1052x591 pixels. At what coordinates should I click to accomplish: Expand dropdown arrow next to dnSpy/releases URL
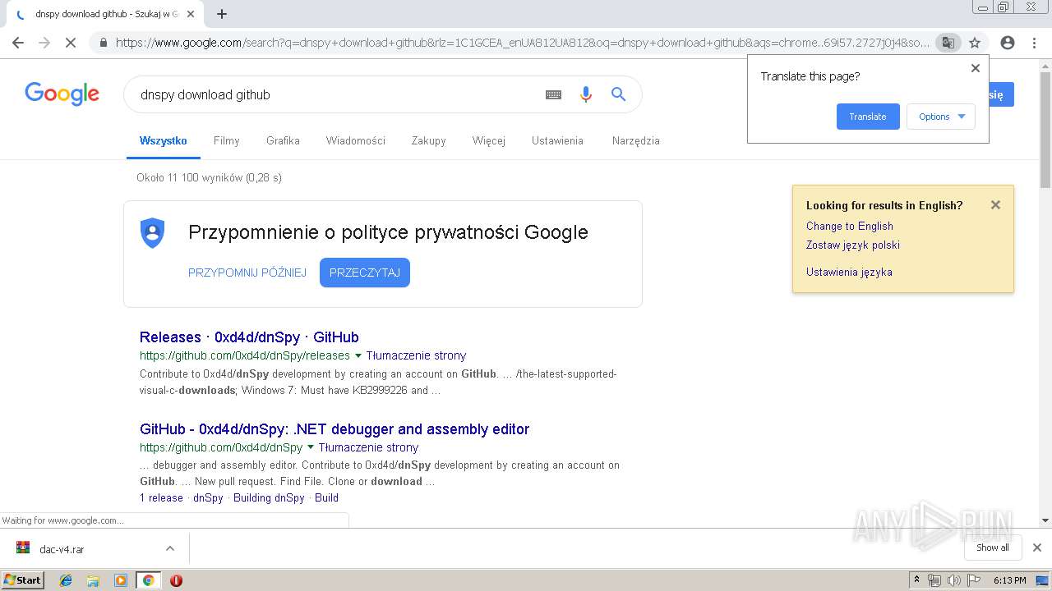click(358, 355)
